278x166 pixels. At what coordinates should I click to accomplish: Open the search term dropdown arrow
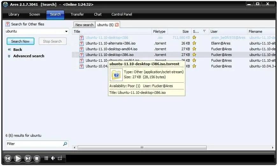[66, 31]
